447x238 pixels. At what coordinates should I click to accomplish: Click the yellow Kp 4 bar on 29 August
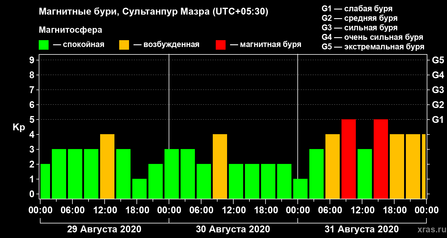[107, 167]
